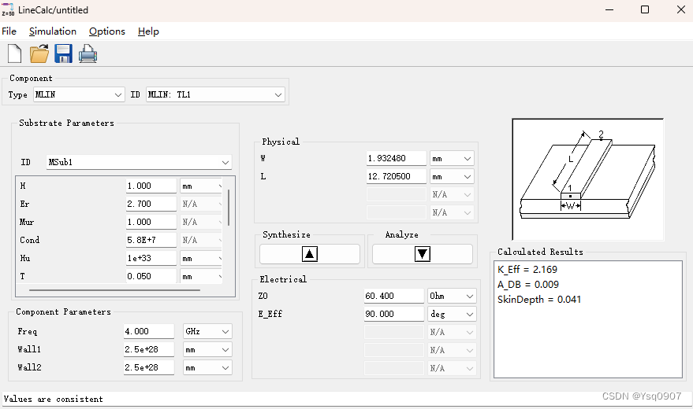Screen dimensions: 693x409
Task: Open the mm unit dropdown for Hu
Action: click(x=201, y=258)
